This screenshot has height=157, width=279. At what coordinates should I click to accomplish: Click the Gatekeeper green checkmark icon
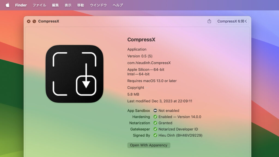[x=155, y=129]
